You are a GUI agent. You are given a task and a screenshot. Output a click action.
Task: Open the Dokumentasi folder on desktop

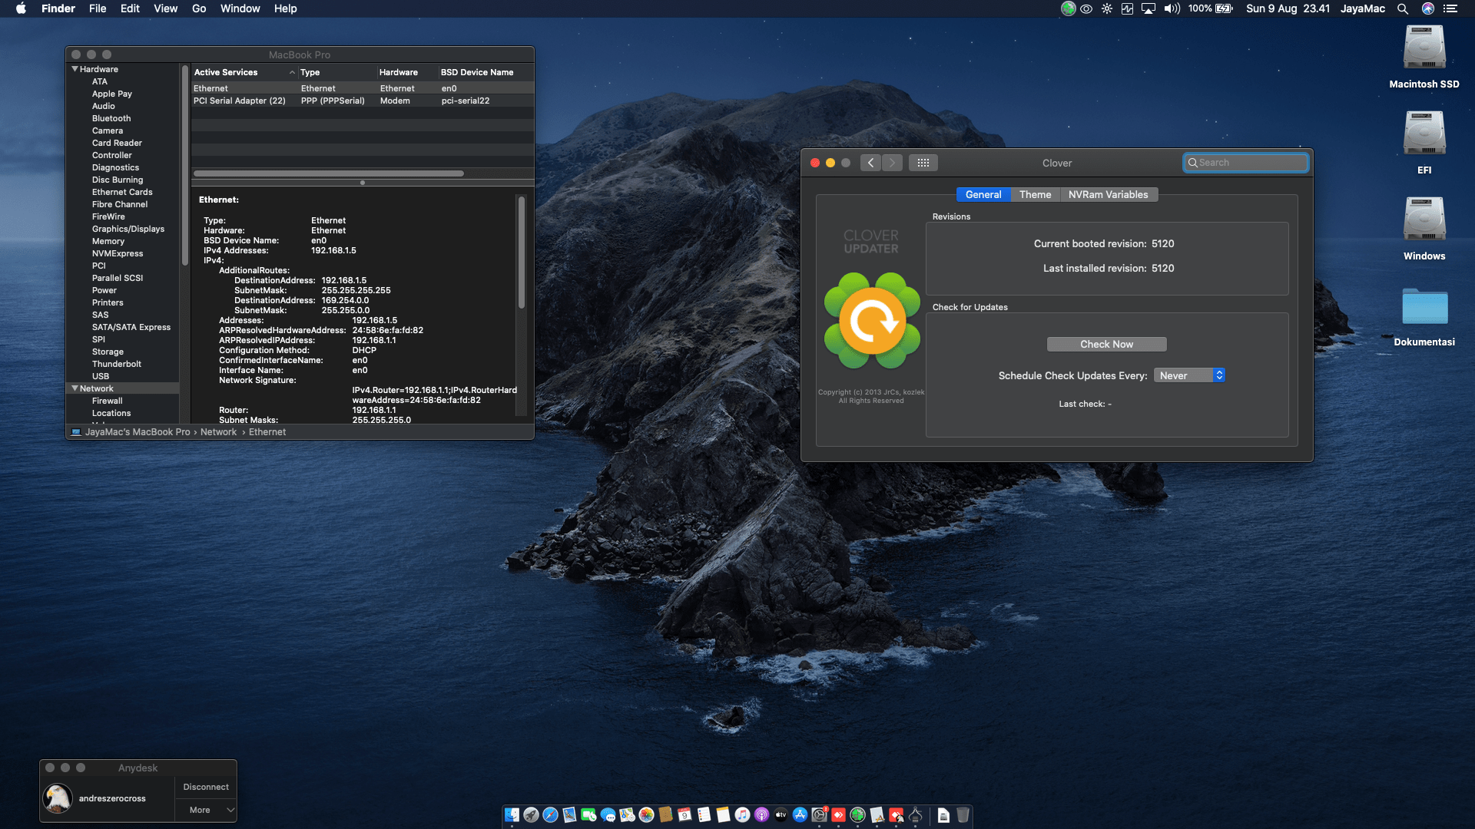click(1424, 308)
